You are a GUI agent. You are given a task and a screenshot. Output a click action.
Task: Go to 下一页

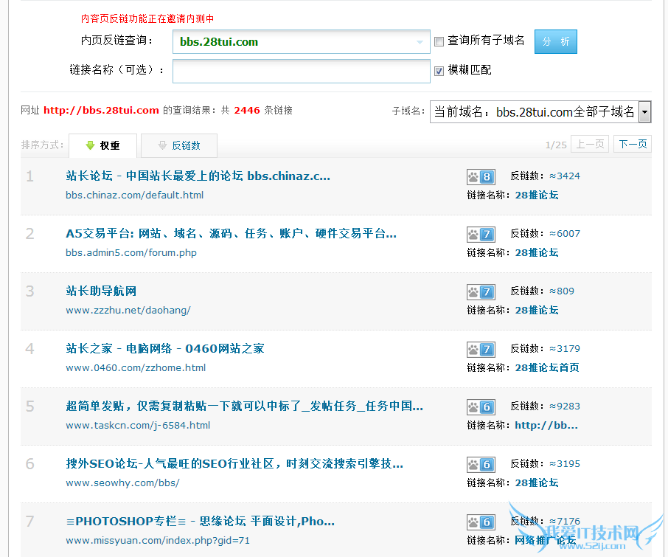click(633, 144)
